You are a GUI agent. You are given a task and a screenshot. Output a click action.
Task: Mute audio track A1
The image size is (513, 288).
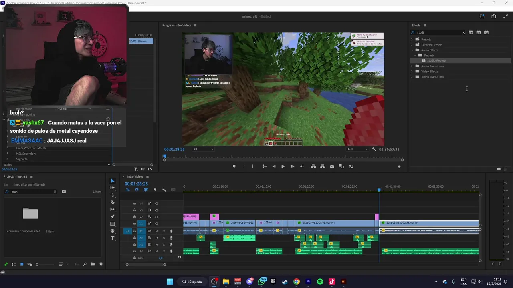(157, 231)
